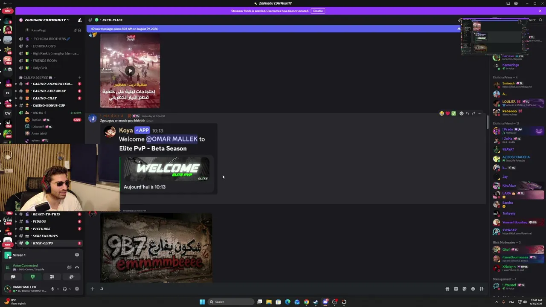Open the More options menu for the message
This screenshot has width=546, height=307.
coord(479,113)
